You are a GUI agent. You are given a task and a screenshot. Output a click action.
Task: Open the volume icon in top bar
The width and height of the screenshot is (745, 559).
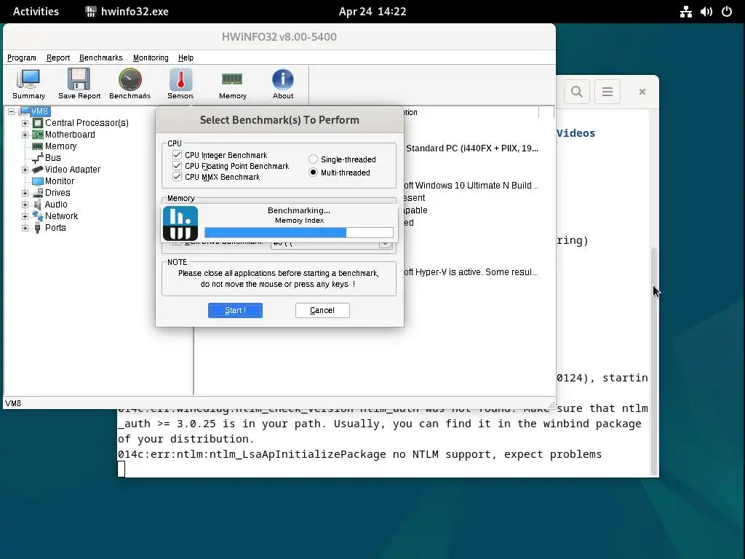[x=706, y=12]
